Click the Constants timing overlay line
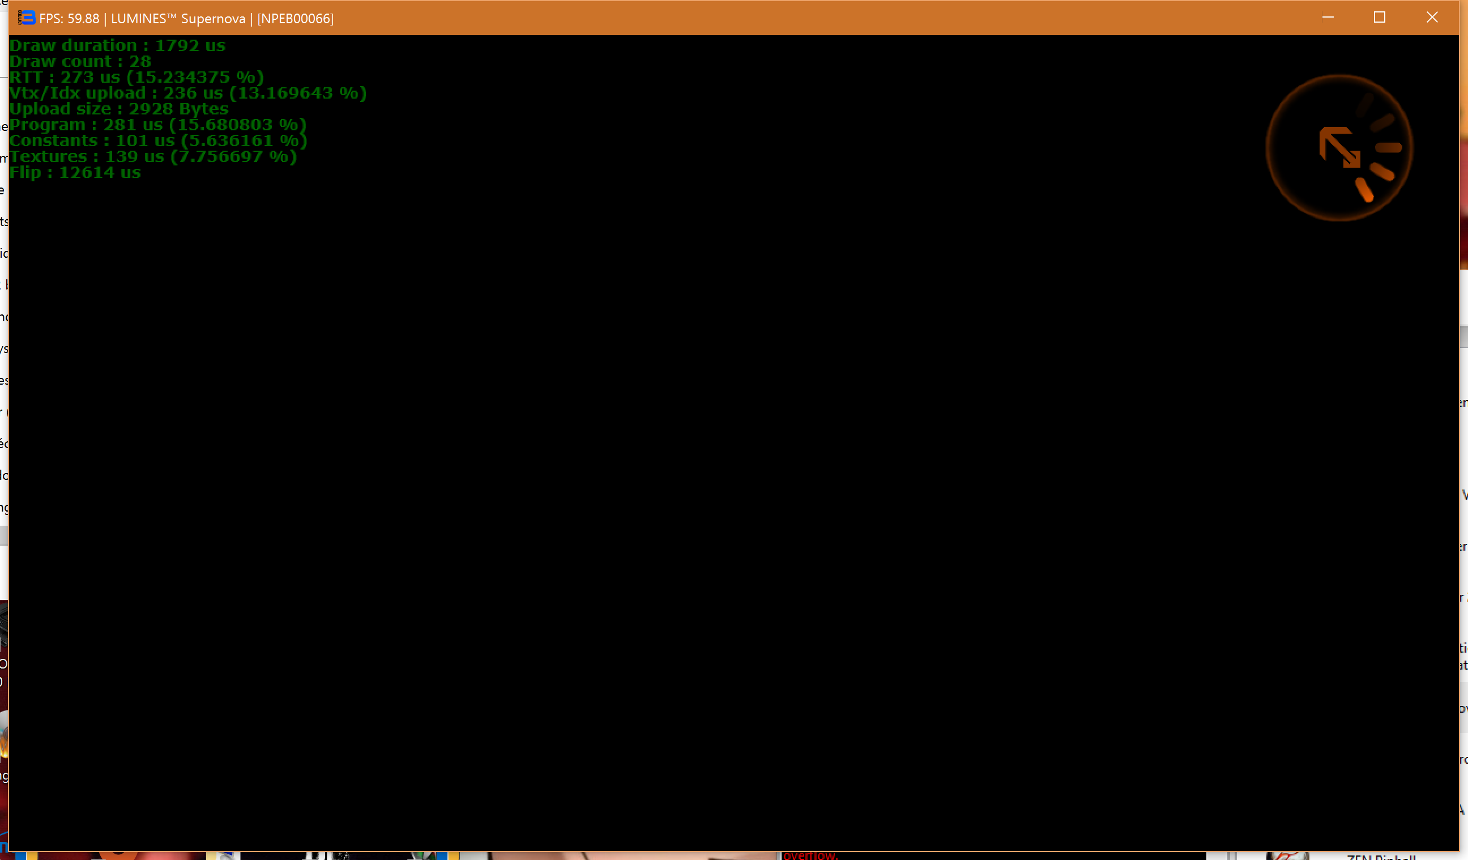This screenshot has height=860, width=1468. click(x=157, y=141)
